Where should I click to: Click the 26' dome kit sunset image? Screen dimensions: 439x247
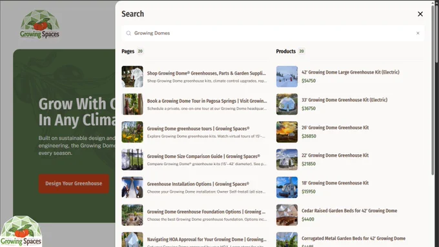click(x=287, y=132)
